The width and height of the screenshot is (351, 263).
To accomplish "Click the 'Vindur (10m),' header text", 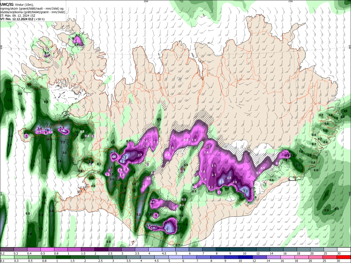I will click(x=25, y=4).
